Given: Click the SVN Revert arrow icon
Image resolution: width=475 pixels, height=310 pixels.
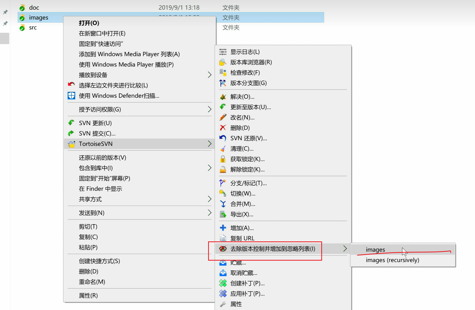Looking at the screenshot, I should coord(223,138).
